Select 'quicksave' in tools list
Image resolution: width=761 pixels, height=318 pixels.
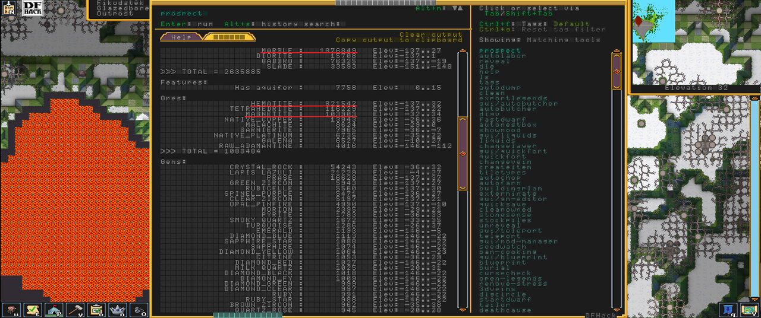(502, 205)
